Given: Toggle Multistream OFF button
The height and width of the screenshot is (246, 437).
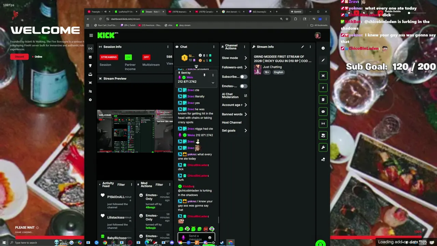Looking at the screenshot, I should click(146, 57).
